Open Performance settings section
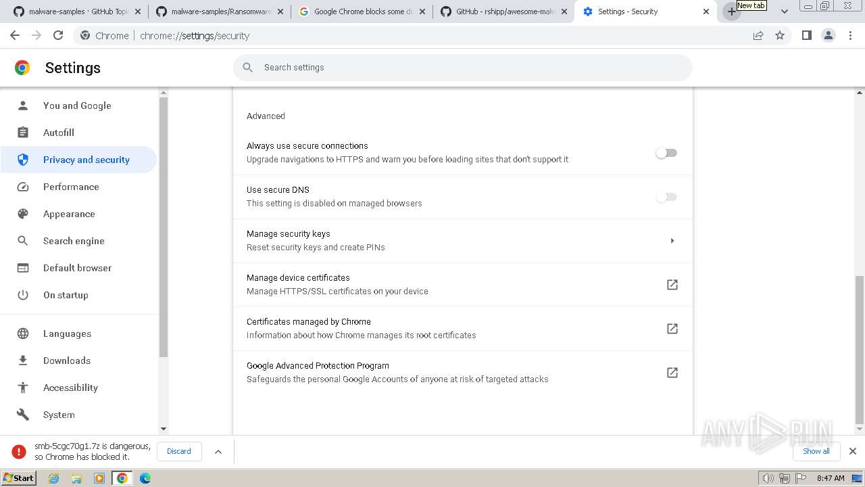Image resolution: width=865 pixels, height=487 pixels. point(78,187)
